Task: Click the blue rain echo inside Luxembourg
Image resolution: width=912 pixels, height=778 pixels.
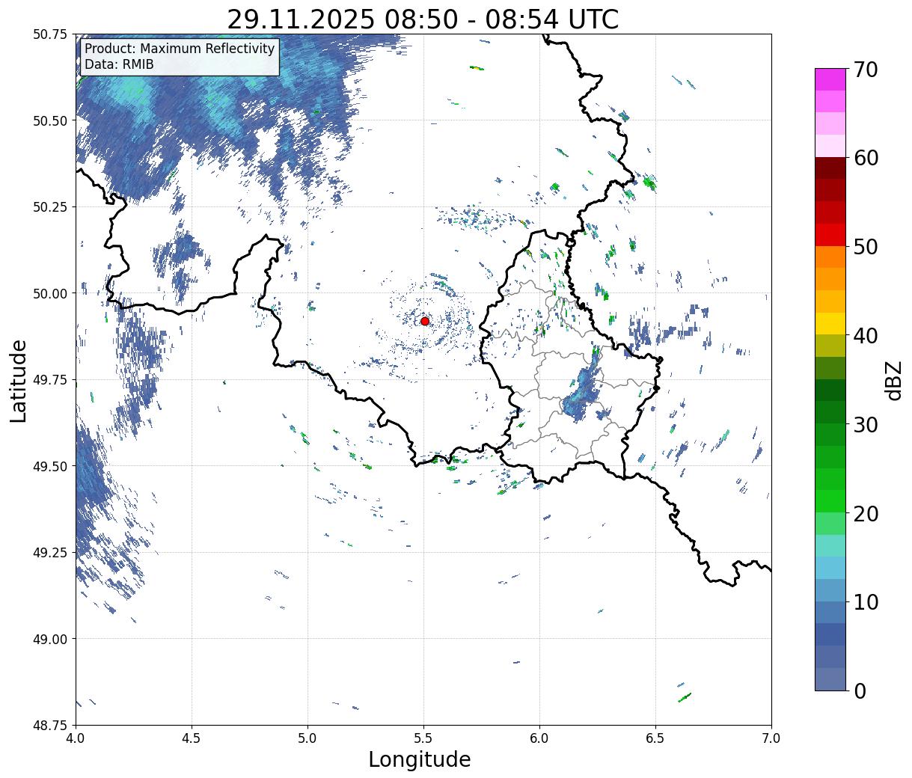Action: pyautogui.click(x=581, y=391)
